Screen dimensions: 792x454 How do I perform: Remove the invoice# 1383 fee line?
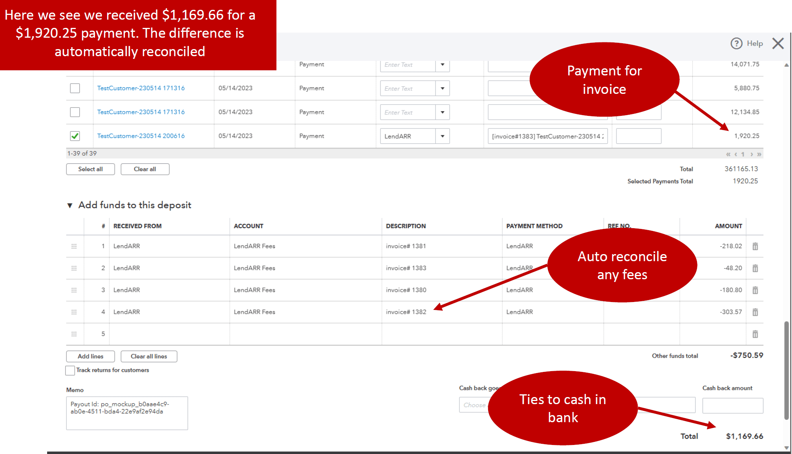pyautogui.click(x=755, y=268)
